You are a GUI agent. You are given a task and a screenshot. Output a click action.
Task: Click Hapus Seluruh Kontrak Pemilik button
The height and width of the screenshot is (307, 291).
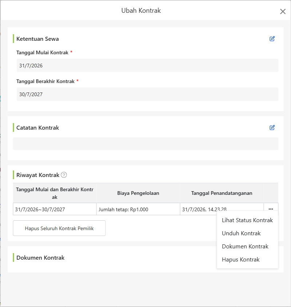[x=59, y=228]
